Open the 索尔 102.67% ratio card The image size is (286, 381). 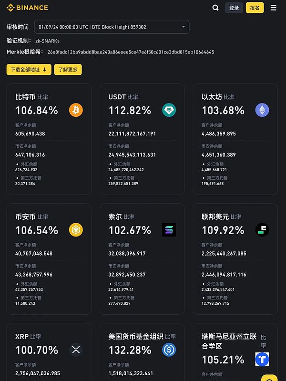[x=142, y=259]
